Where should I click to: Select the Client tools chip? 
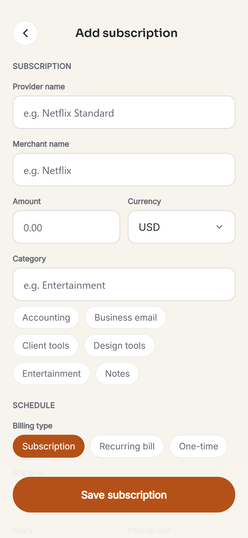46,345
